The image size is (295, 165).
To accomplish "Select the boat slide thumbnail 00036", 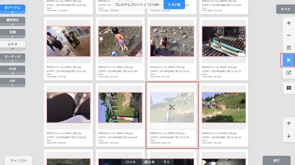I will (224, 41).
